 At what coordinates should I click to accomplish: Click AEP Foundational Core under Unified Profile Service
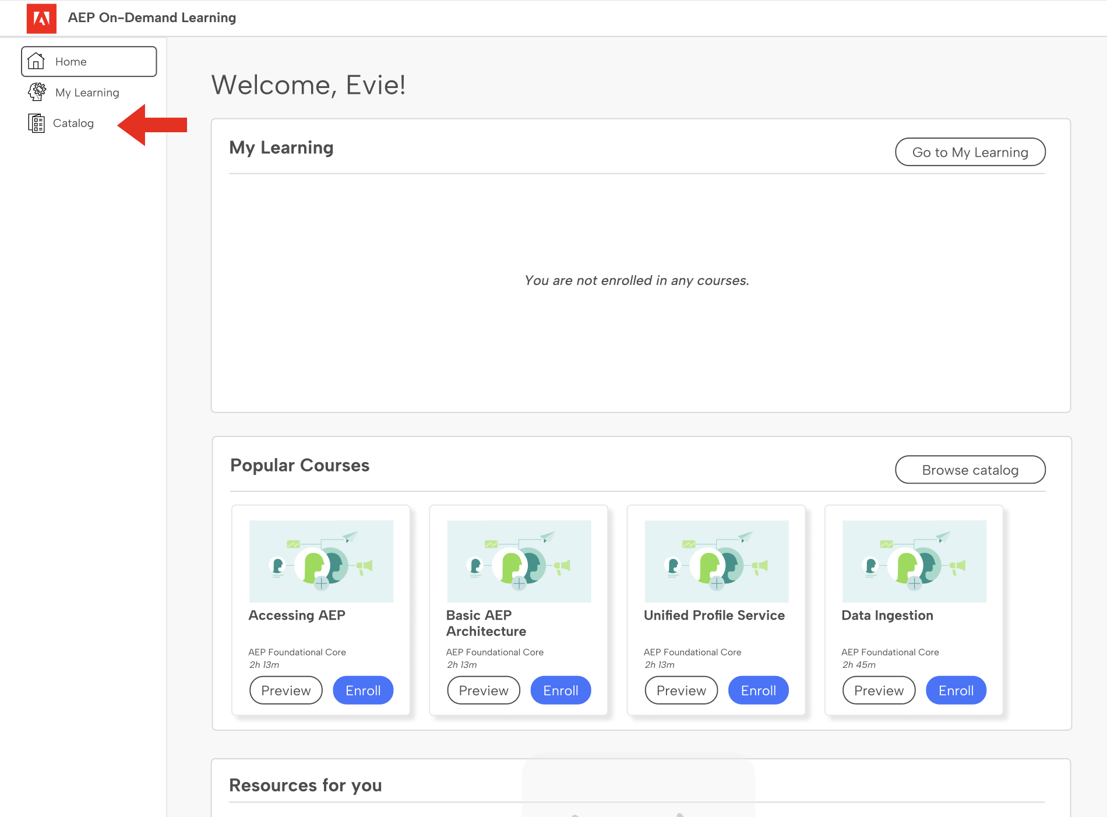[693, 652]
